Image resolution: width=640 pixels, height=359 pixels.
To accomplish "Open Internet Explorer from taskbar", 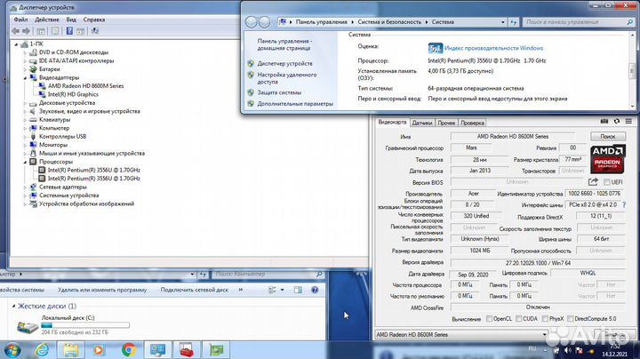I will coord(42,350).
